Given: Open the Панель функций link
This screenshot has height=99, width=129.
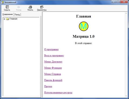Looking at the screenshot, I should pyautogui.click(x=53, y=80).
